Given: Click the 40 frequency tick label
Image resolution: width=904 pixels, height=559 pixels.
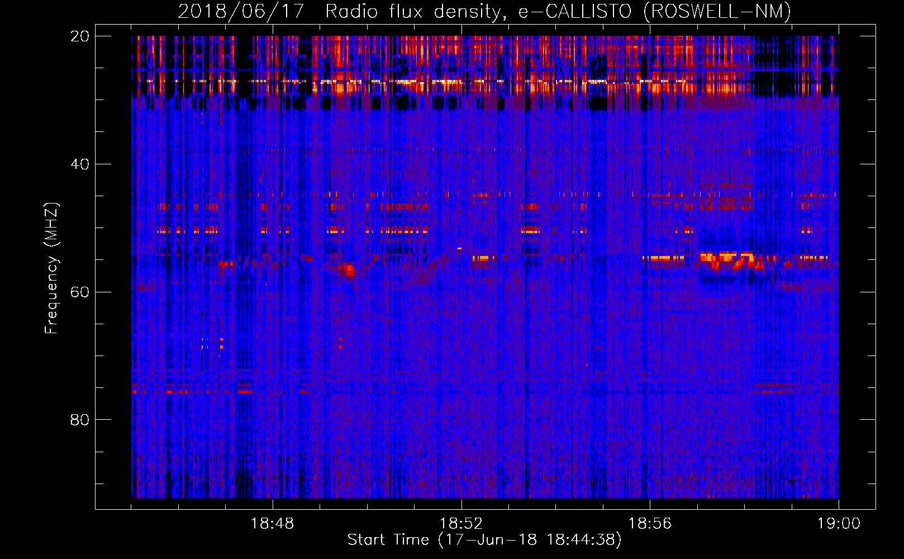Looking at the screenshot, I should [x=80, y=164].
